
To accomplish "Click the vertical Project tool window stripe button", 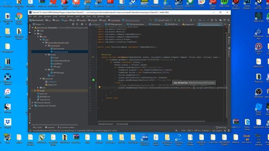I will click(x=30, y=29).
